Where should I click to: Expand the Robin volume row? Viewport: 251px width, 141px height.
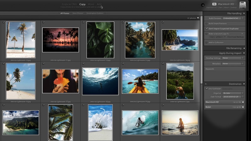coord(243,107)
